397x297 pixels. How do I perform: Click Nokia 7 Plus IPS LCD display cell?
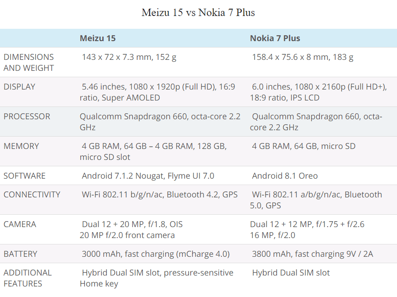[x=319, y=92]
